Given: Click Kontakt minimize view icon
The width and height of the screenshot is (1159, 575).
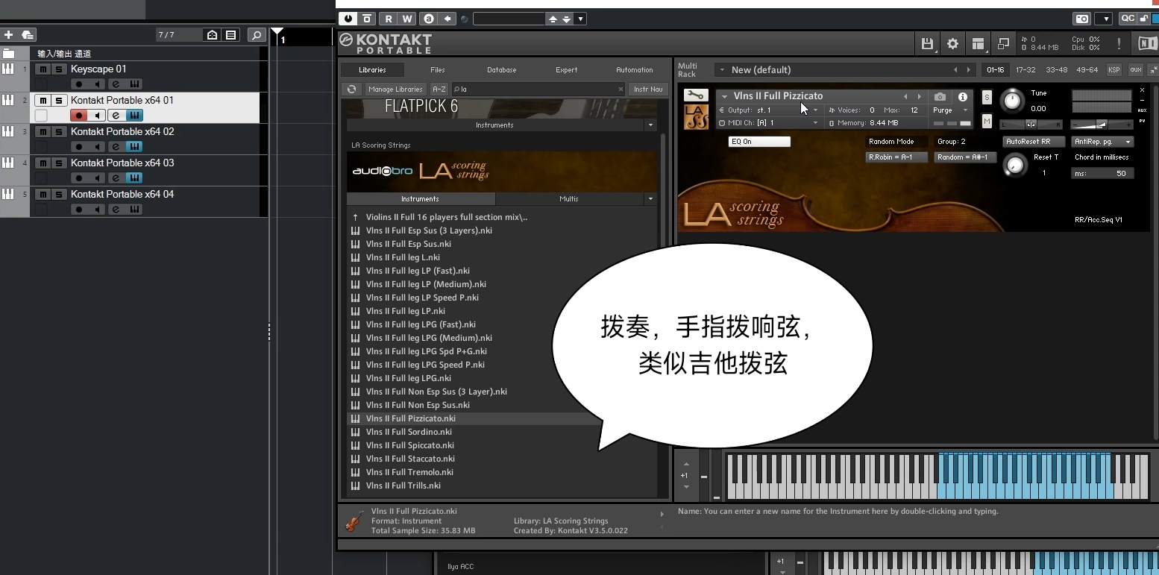Looking at the screenshot, I should [1003, 44].
